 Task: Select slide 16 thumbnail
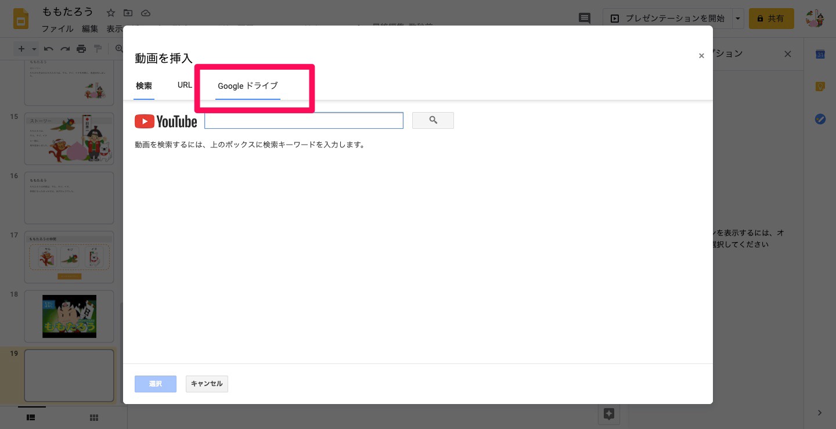pos(69,198)
